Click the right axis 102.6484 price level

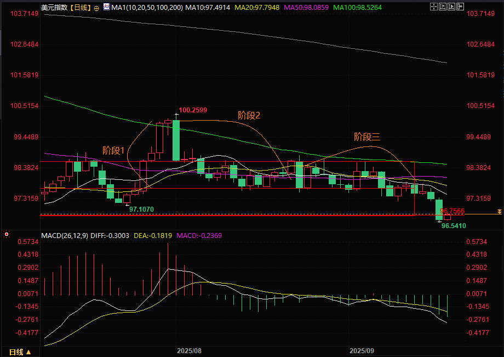(480, 44)
